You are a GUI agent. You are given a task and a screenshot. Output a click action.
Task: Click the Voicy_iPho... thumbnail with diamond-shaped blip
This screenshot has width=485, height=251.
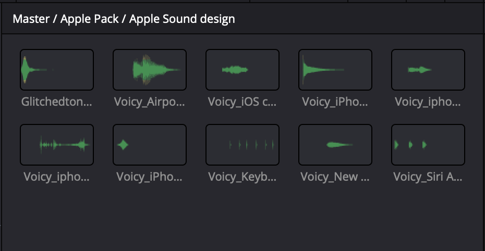pyautogui.click(x=150, y=145)
